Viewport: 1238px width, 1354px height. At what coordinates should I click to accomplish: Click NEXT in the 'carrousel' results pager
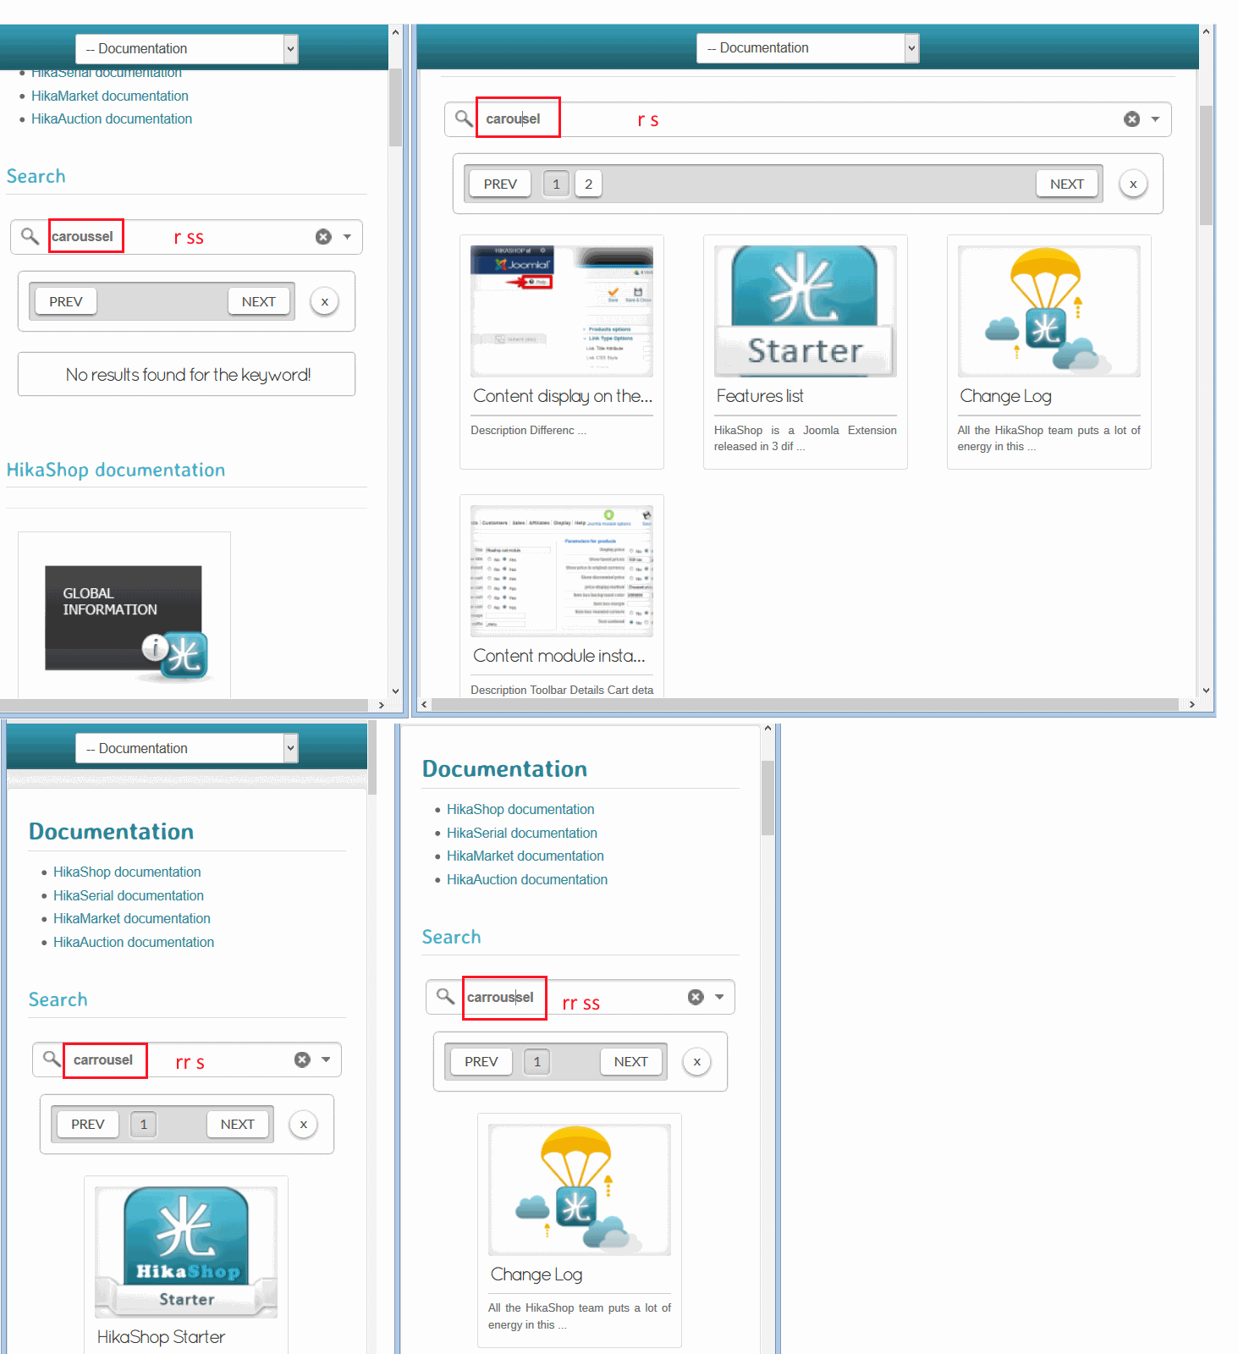pyautogui.click(x=238, y=1124)
